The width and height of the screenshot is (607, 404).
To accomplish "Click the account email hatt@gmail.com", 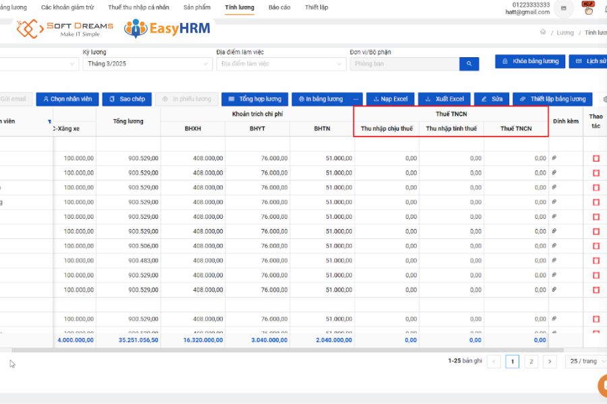I will (527, 12).
